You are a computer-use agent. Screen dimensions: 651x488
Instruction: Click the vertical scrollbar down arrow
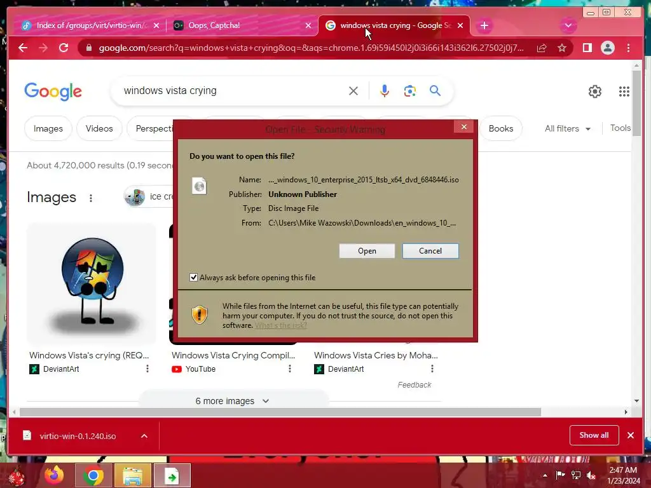[636, 401]
